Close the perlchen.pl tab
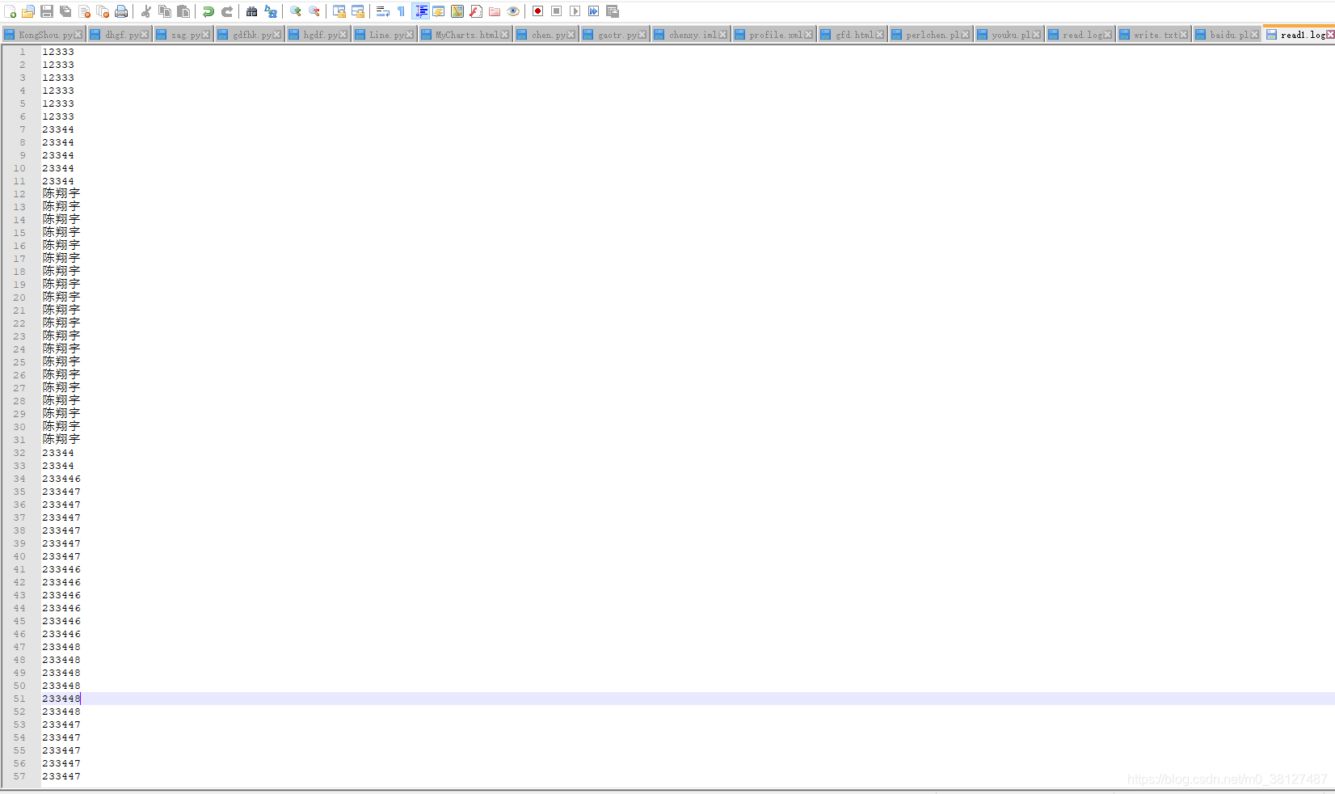Screen dimensions: 1335x794 pos(966,35)
